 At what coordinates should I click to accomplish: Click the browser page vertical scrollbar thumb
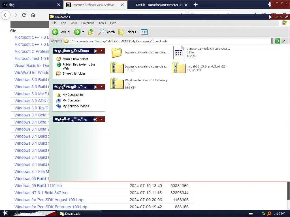tap(288, 191)
